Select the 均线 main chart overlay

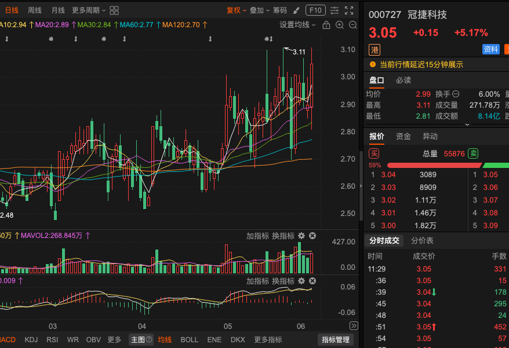tap(165, 339)
